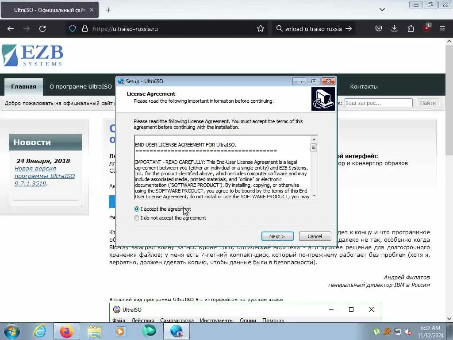
Task: Click Самозагрузка in the UltraISO preview image
Action: pos(177,321)
